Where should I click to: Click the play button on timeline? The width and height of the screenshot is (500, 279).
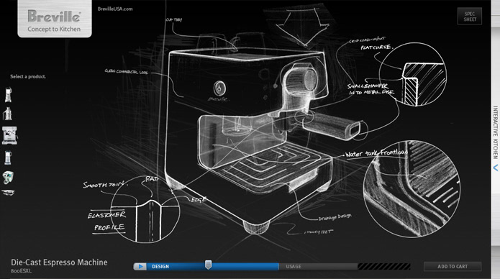(140, 266)
